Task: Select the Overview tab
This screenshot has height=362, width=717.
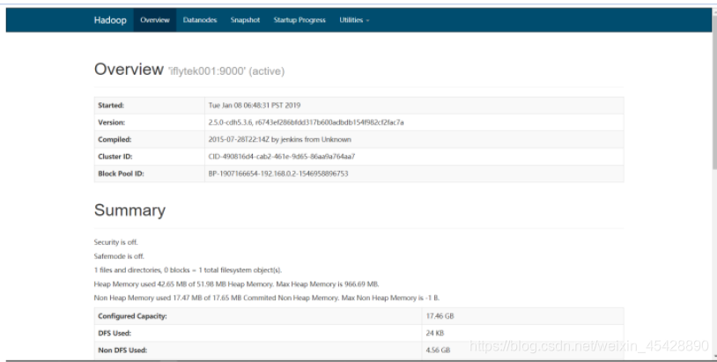Action: tap(154, 20)
